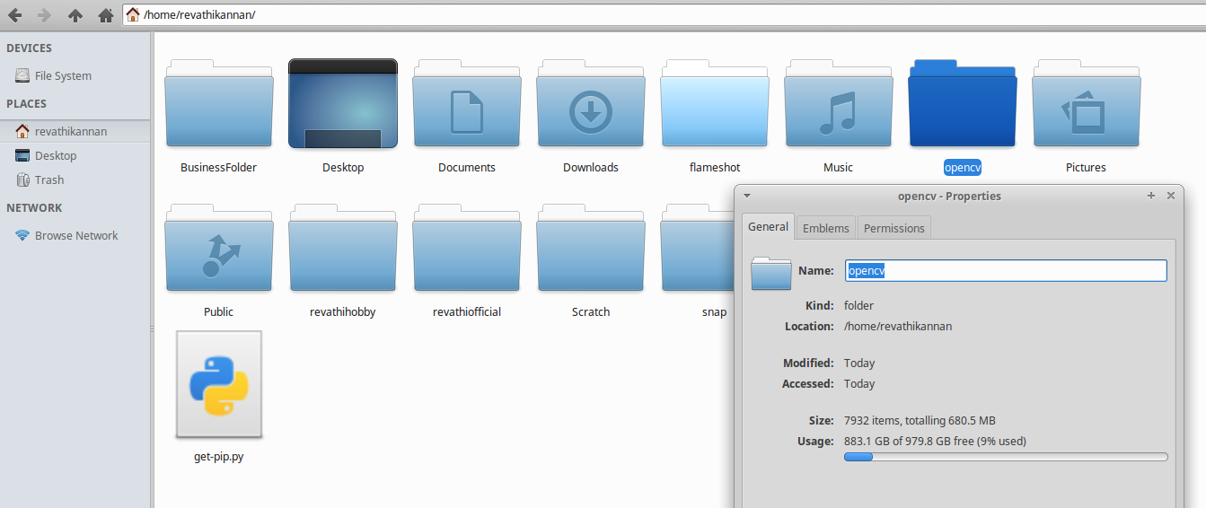Click the disk usage progress bar
The image size is (1206, 508).
(x=1006, y=457)
